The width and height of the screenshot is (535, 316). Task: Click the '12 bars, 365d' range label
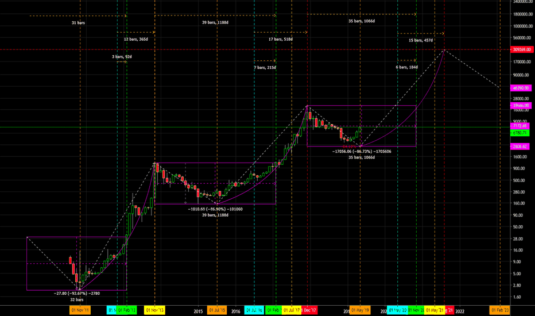click(136, 39)
